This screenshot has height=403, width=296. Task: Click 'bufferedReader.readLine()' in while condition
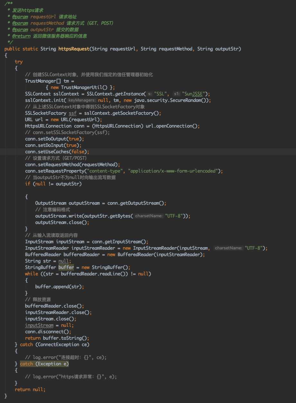pyautogui.click(x=94, y=274)
